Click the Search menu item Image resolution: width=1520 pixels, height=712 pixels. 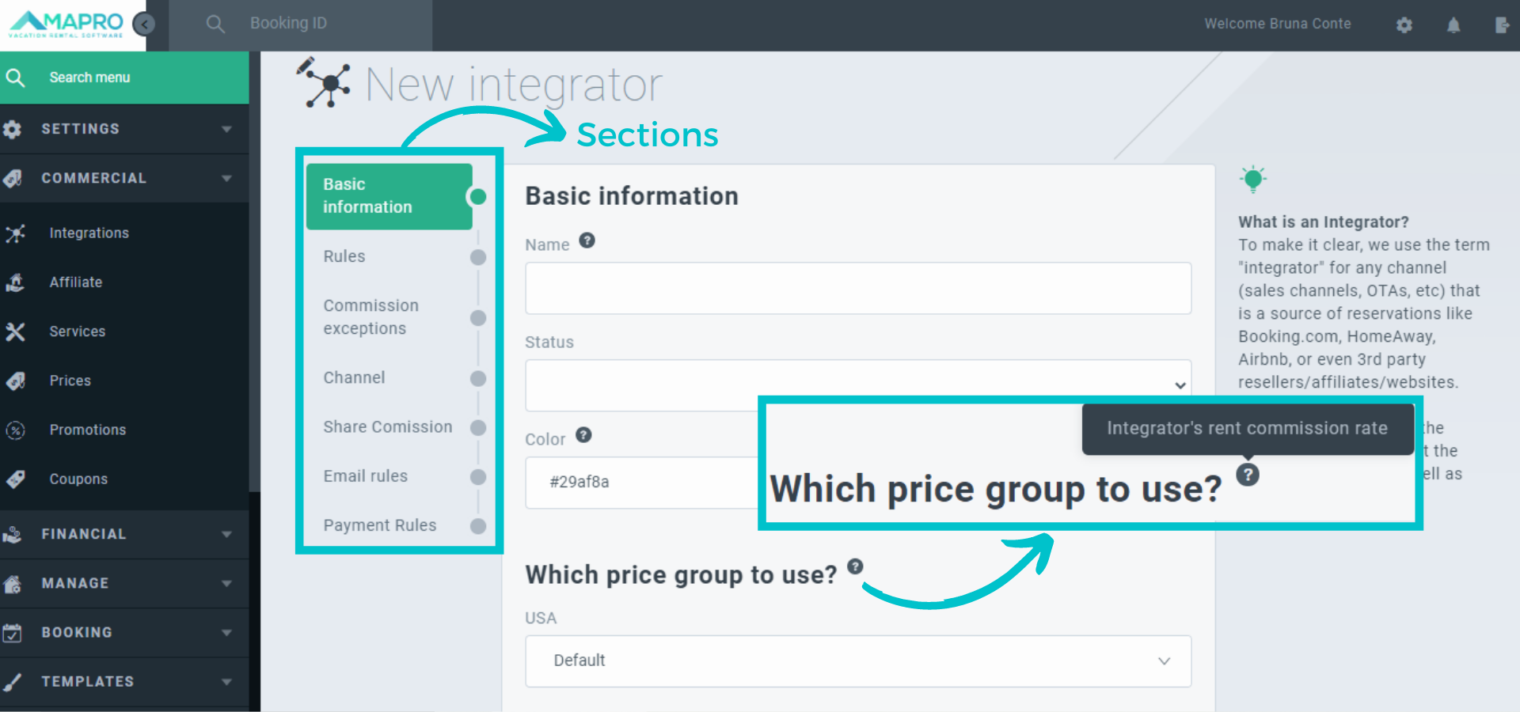pos(89,77)
